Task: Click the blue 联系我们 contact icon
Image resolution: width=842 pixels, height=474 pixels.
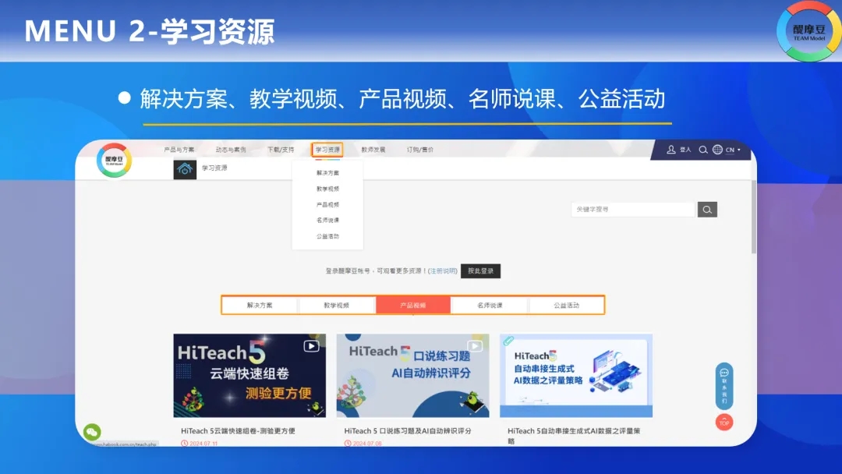Action: (724, 386)
